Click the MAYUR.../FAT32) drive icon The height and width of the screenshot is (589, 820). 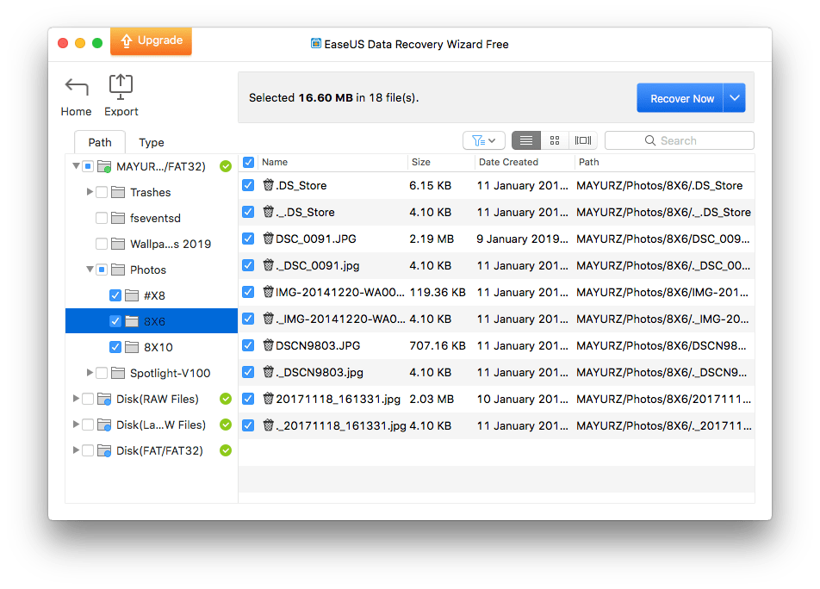coord(104,166)
